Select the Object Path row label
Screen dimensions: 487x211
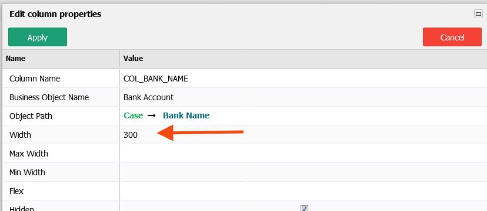31,116
